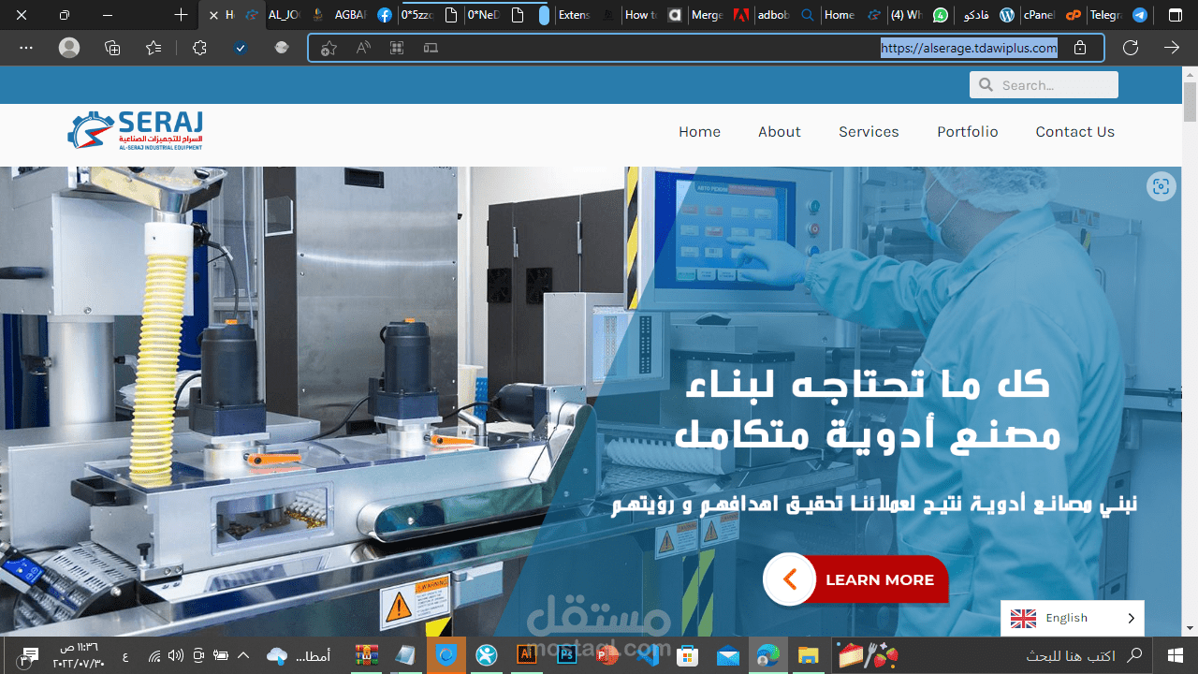Open PowerPoint from the taskbar
The image size is (1198, 674).
tap(607, 655)
